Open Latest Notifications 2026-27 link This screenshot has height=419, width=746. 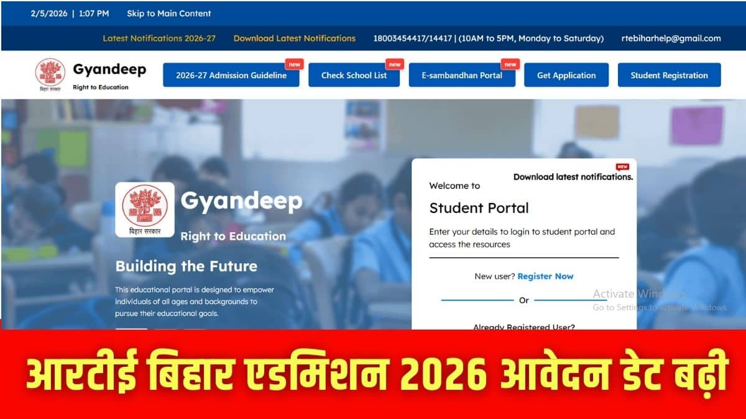159,38
